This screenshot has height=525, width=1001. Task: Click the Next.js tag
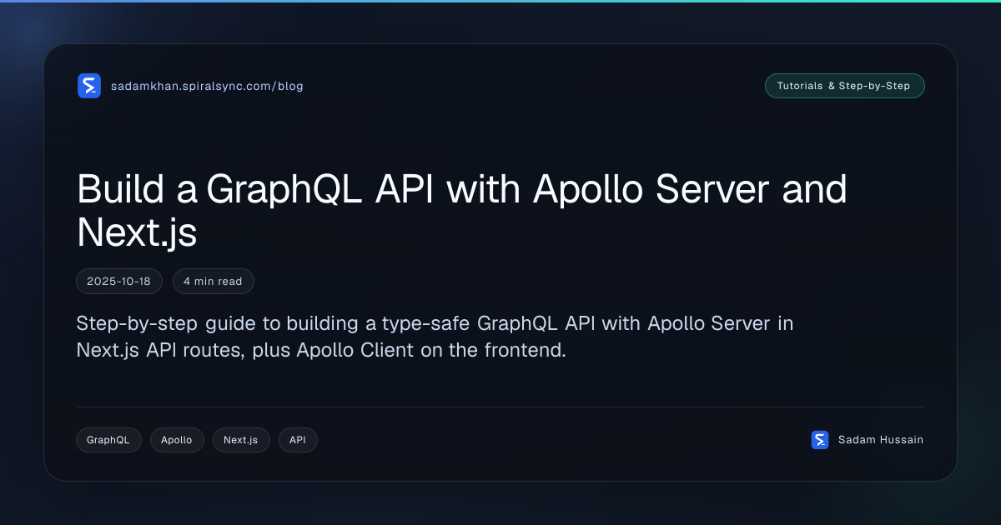point(241,440)
